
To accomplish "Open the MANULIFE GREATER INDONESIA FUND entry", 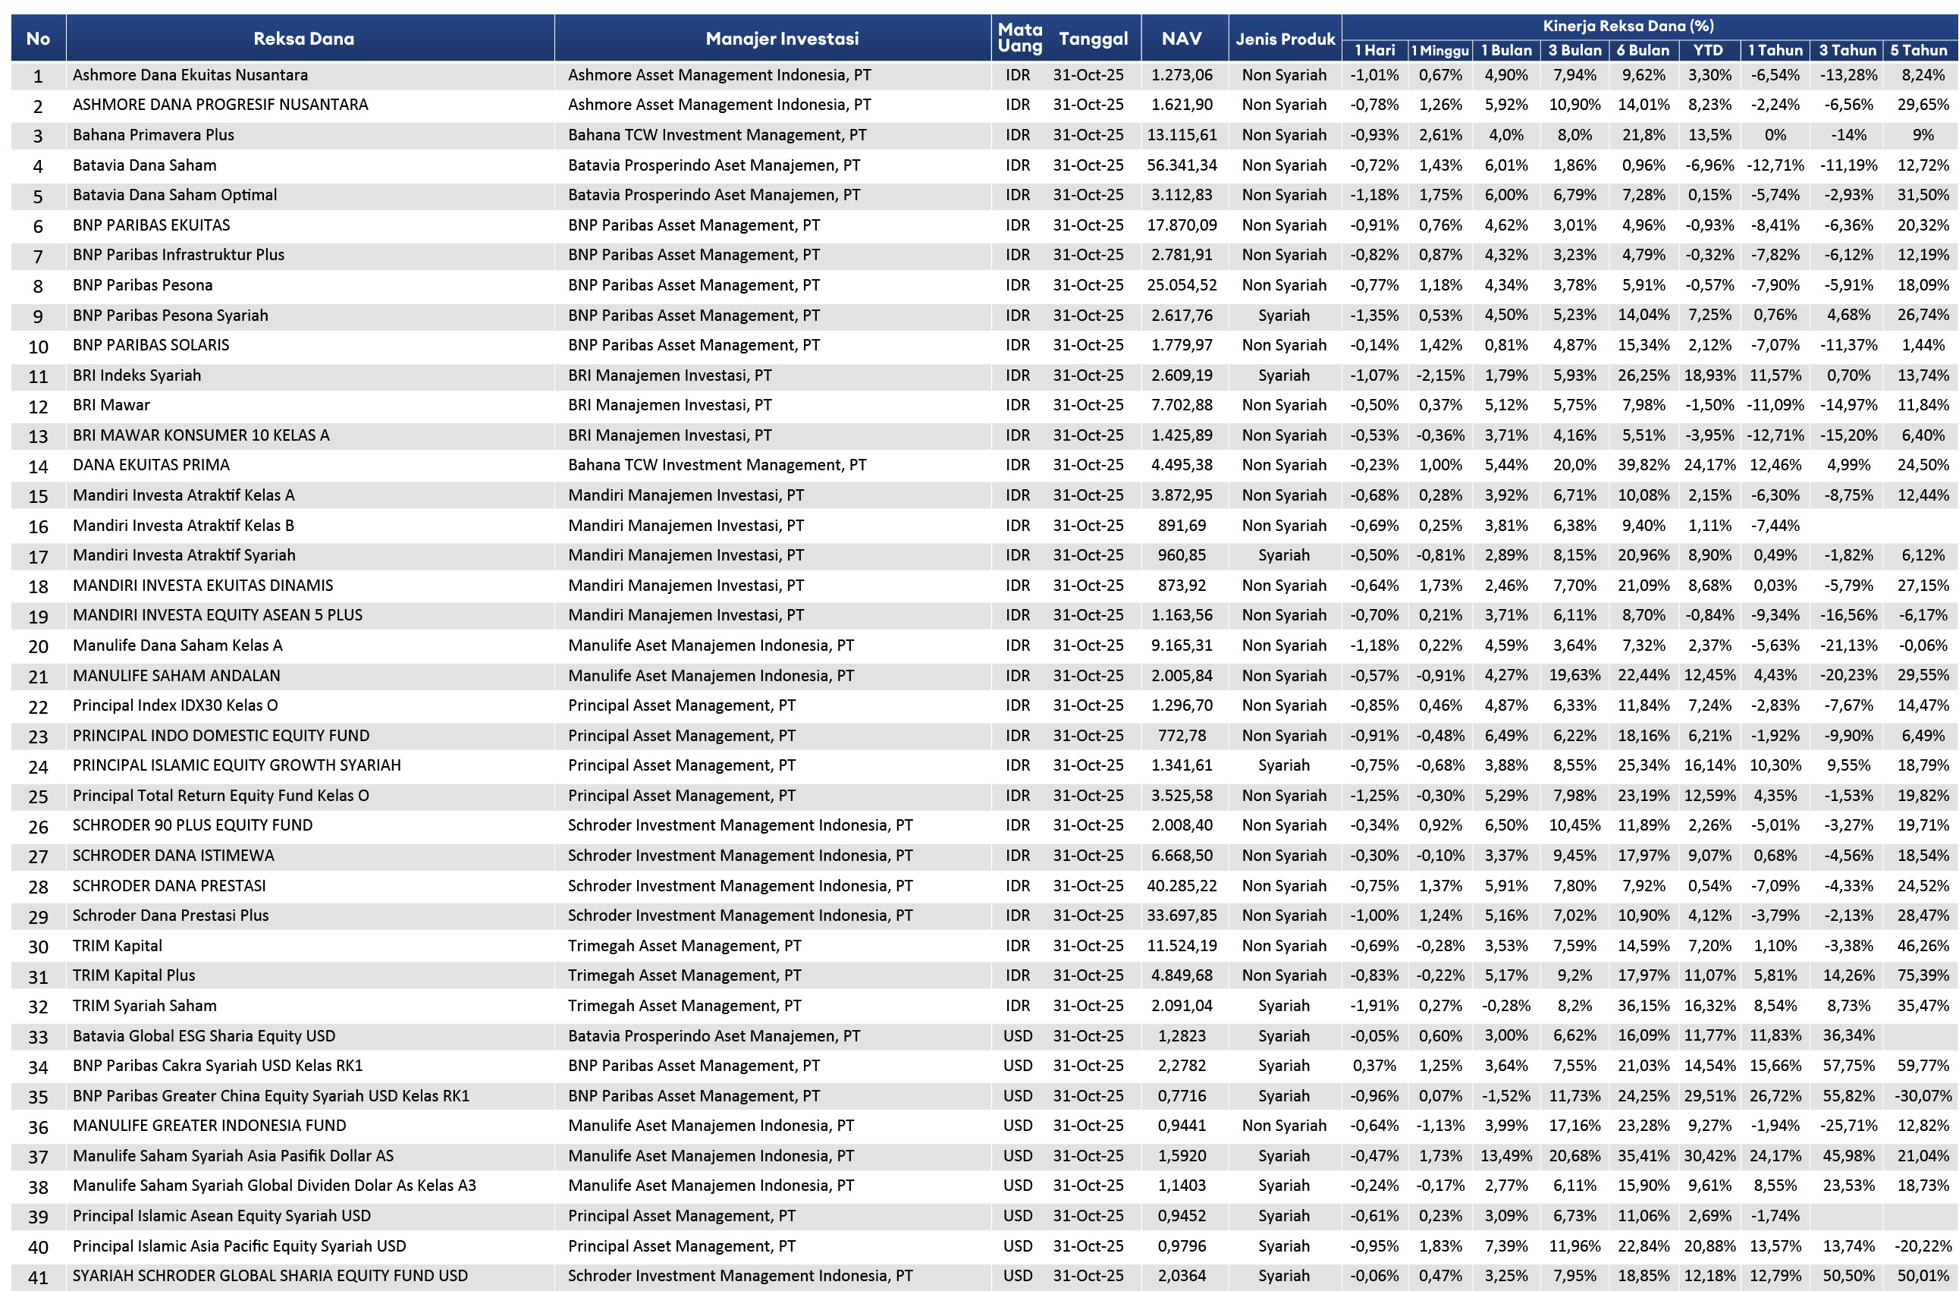I will click(x=209, y=1125).
